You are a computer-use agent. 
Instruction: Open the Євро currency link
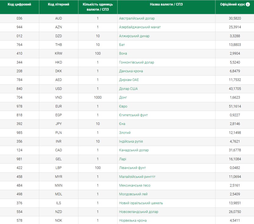pyautogui.click(x=123, y=106)
